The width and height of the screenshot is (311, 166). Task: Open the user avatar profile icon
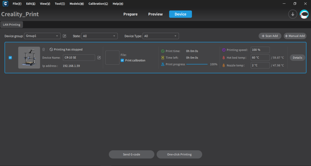304,14
